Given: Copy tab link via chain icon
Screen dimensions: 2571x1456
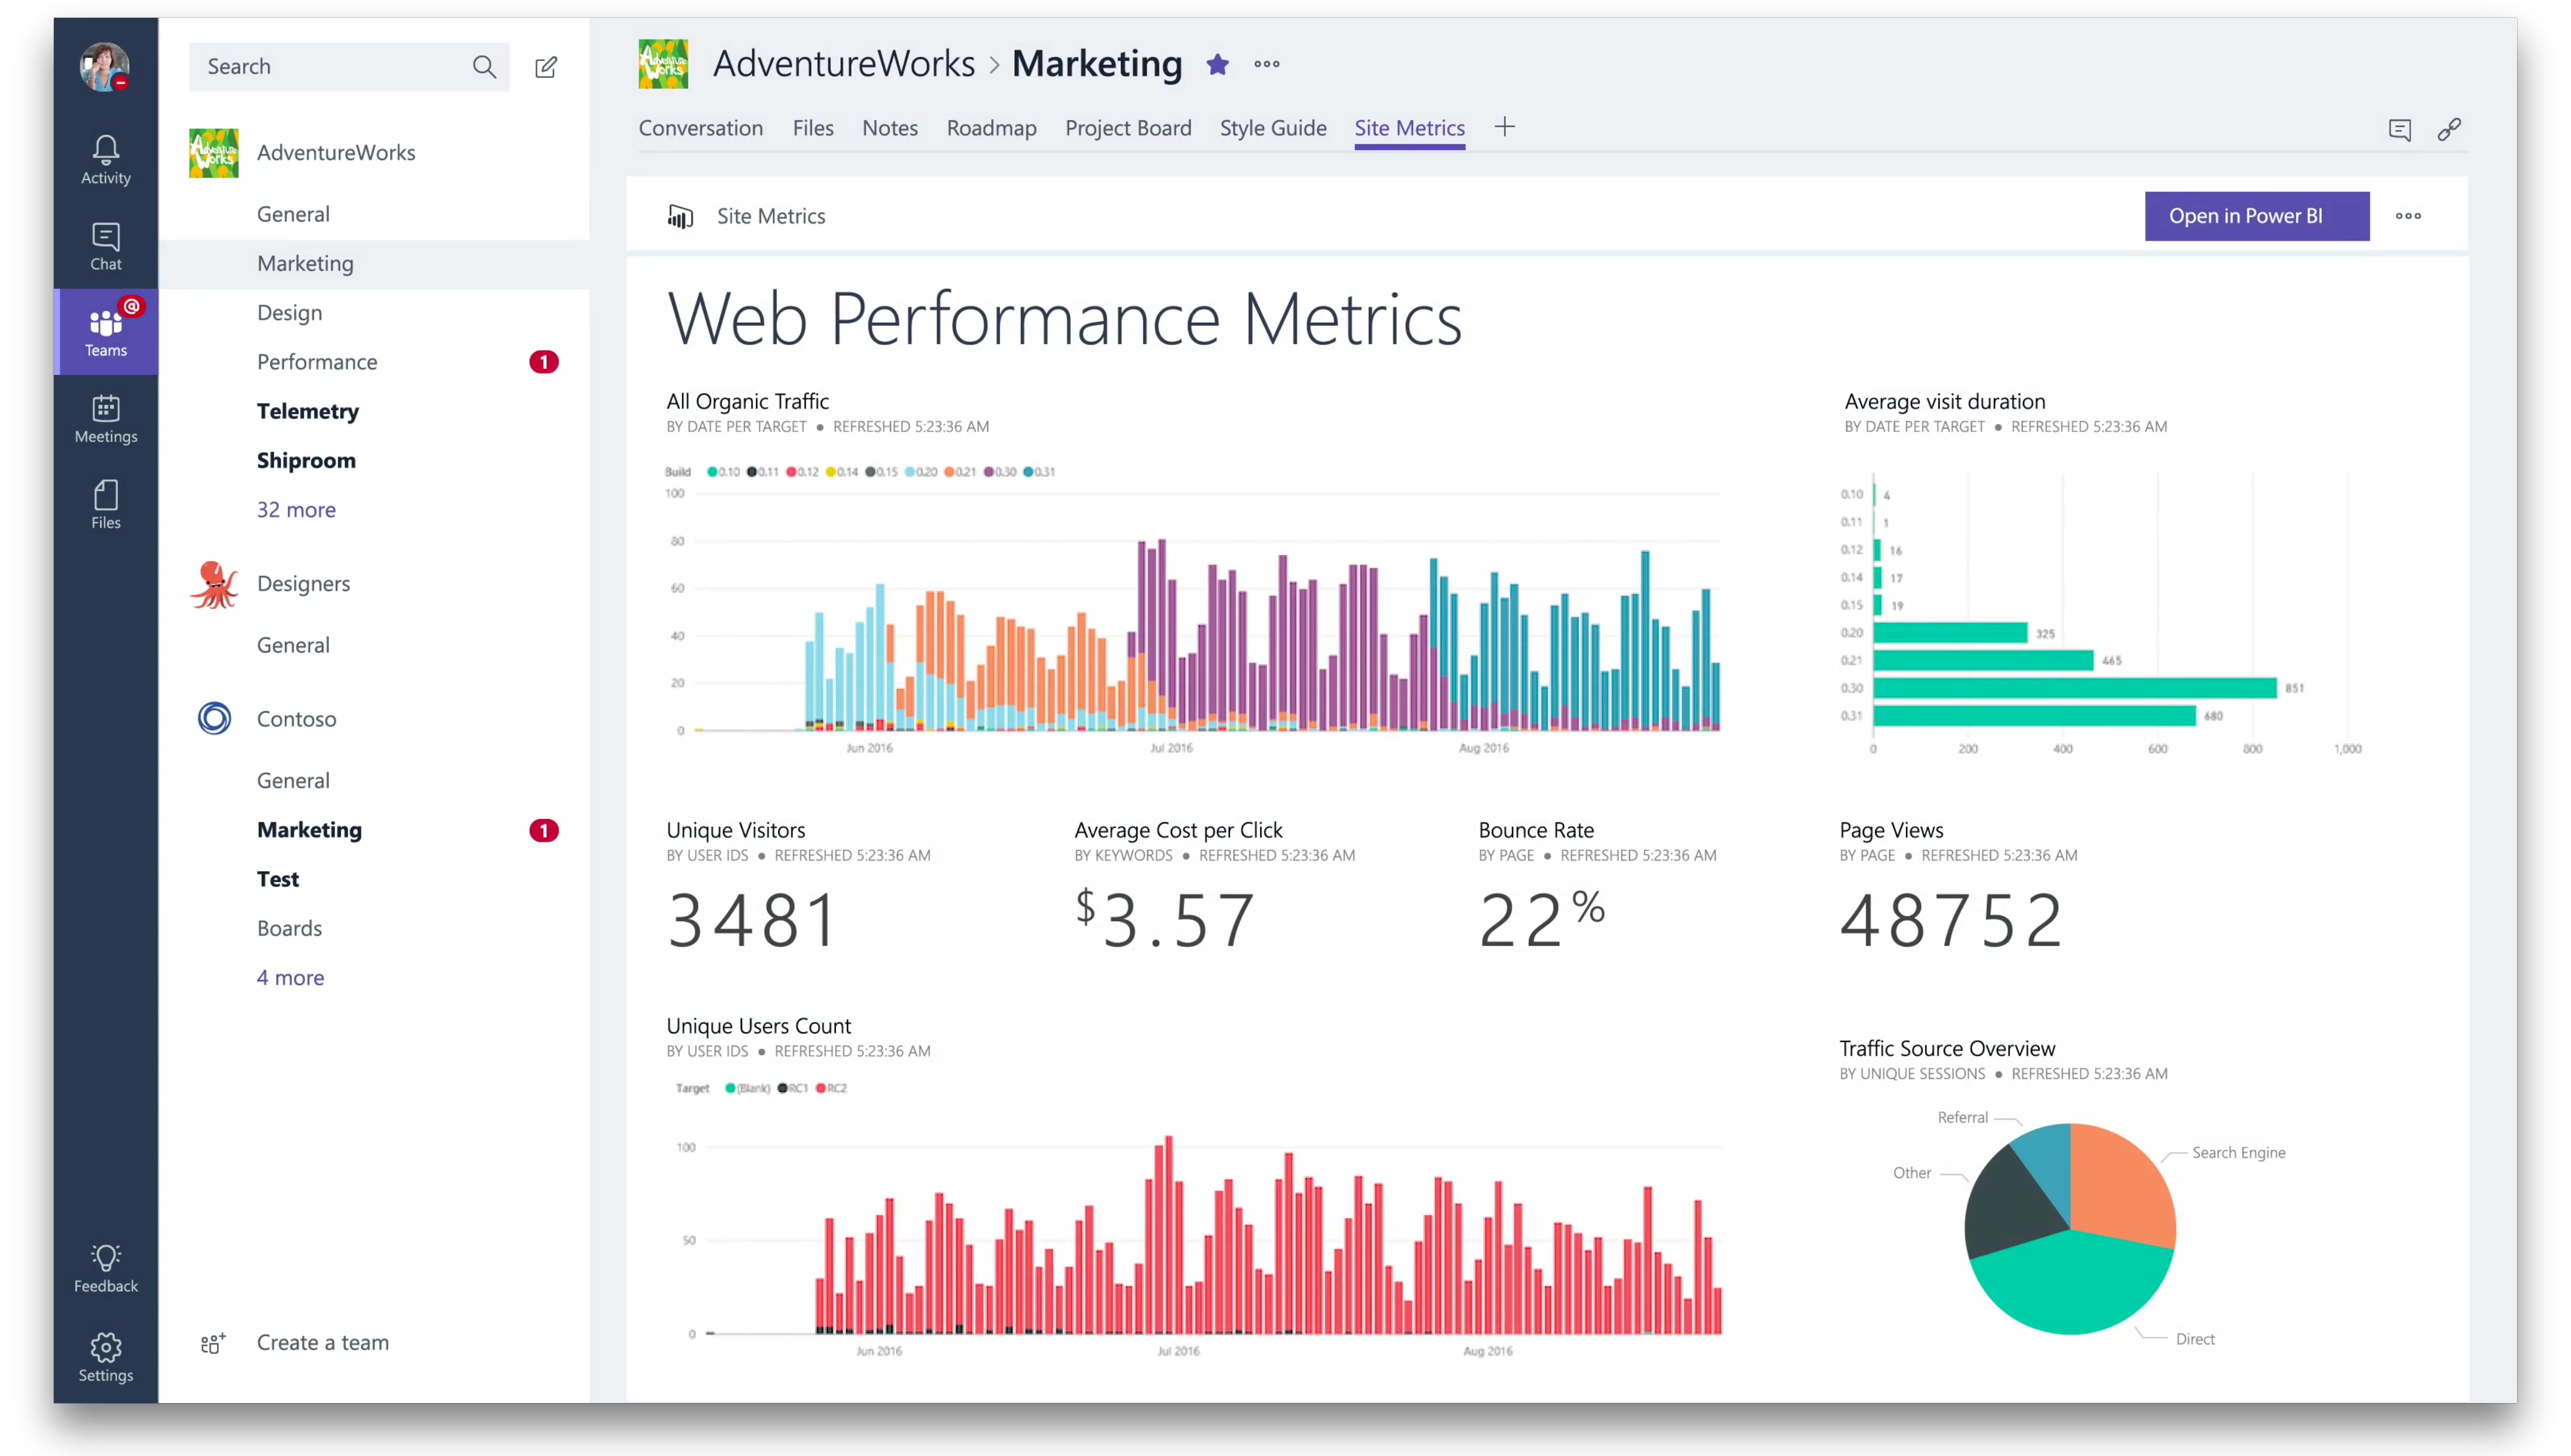Looking at the screenshot, I should tap(2449, 129).
